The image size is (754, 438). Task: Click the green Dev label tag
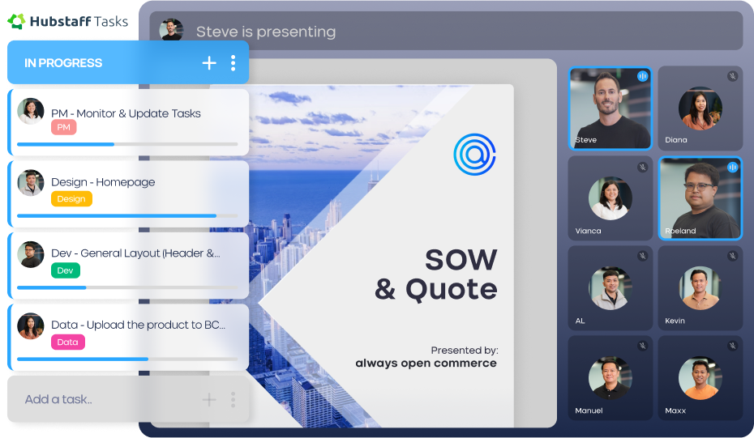click(x=66, y=270)
